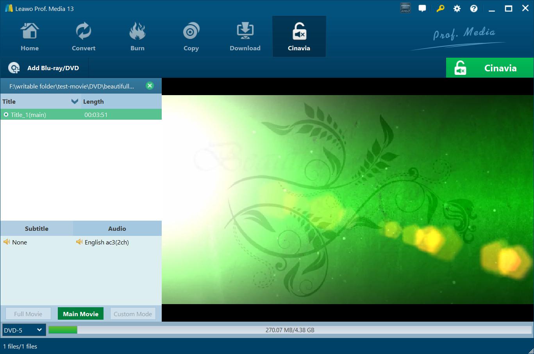Start removal with the green Cinavia button
The width and height of the screenshot is (534, 354).
coord(490,68)
